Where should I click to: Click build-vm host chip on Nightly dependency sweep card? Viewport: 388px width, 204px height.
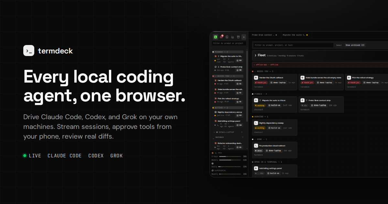274,128
